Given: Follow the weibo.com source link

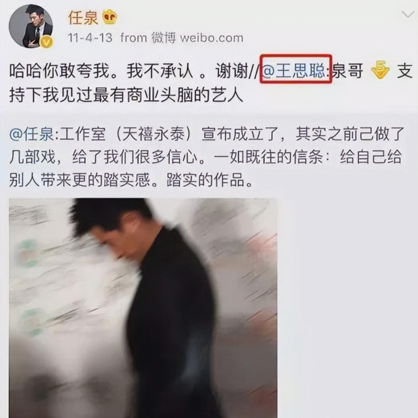Looking at the screenshot, I should coord(212,38).
